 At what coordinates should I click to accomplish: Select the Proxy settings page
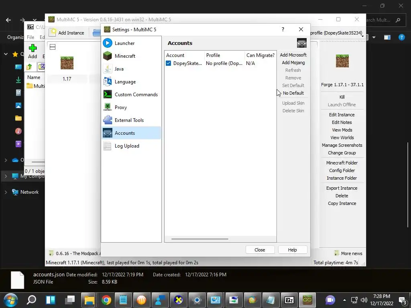[131, 107]
